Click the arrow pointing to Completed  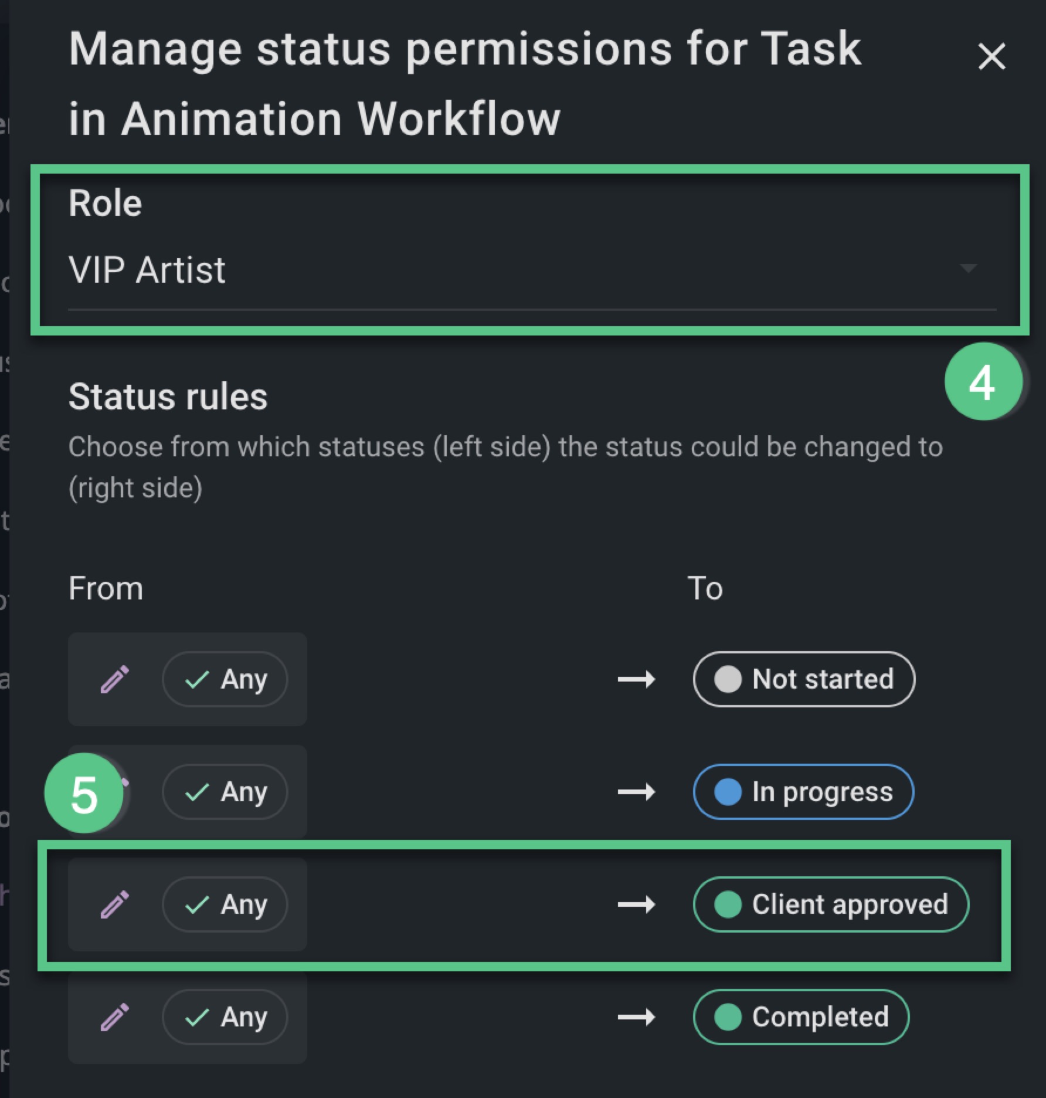637,1018
